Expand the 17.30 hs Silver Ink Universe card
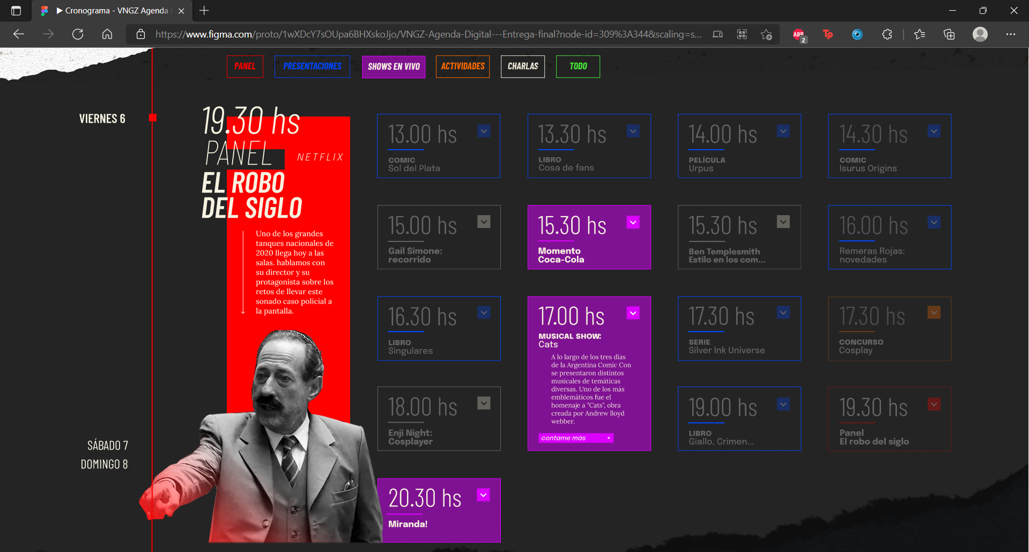The image size is (1029, 552). 783,312
